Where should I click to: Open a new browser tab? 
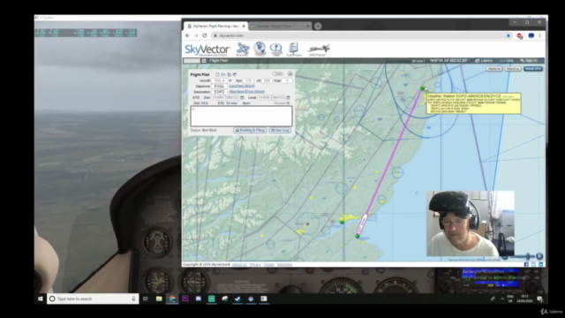click(x=318, y=26)
